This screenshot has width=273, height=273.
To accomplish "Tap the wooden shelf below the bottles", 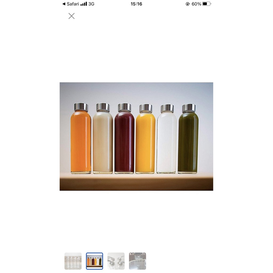I will tap(136, 183).
